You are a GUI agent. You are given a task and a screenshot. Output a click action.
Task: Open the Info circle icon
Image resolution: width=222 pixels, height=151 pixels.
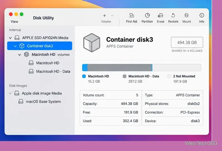coord(202,15)
